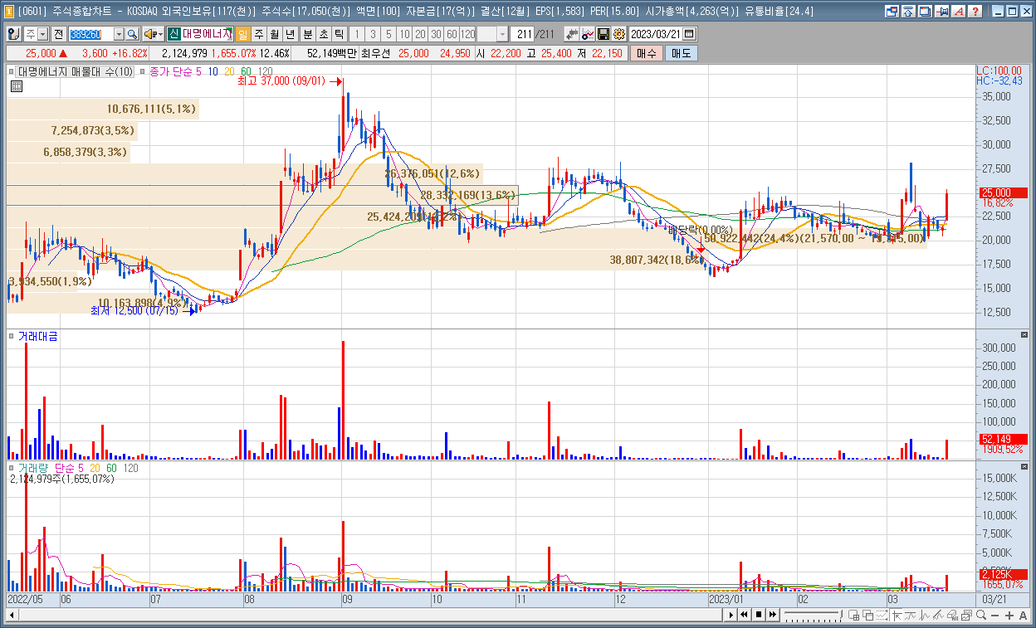Select the 일 (daily) chart period
The image size is (1036, 628).
tap(242, 34)
